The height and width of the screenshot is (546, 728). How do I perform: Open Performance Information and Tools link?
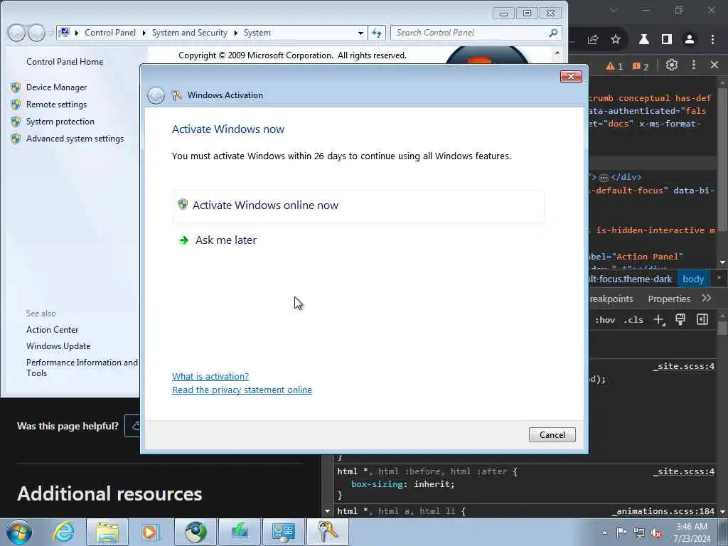coord(82,368)
